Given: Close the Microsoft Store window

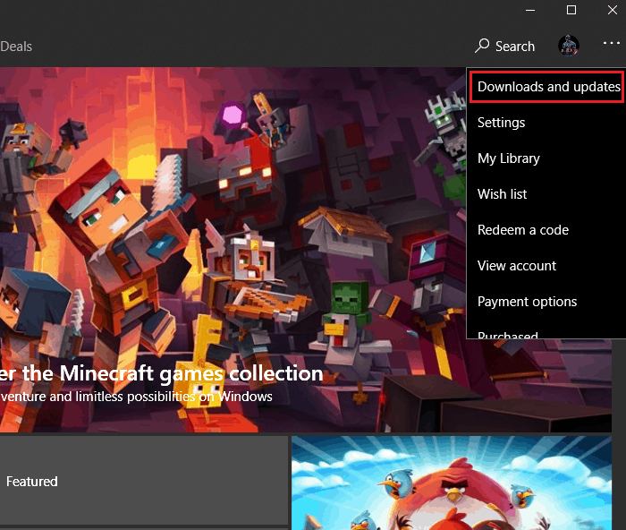Looking at the screenshot, I should 612,10.
